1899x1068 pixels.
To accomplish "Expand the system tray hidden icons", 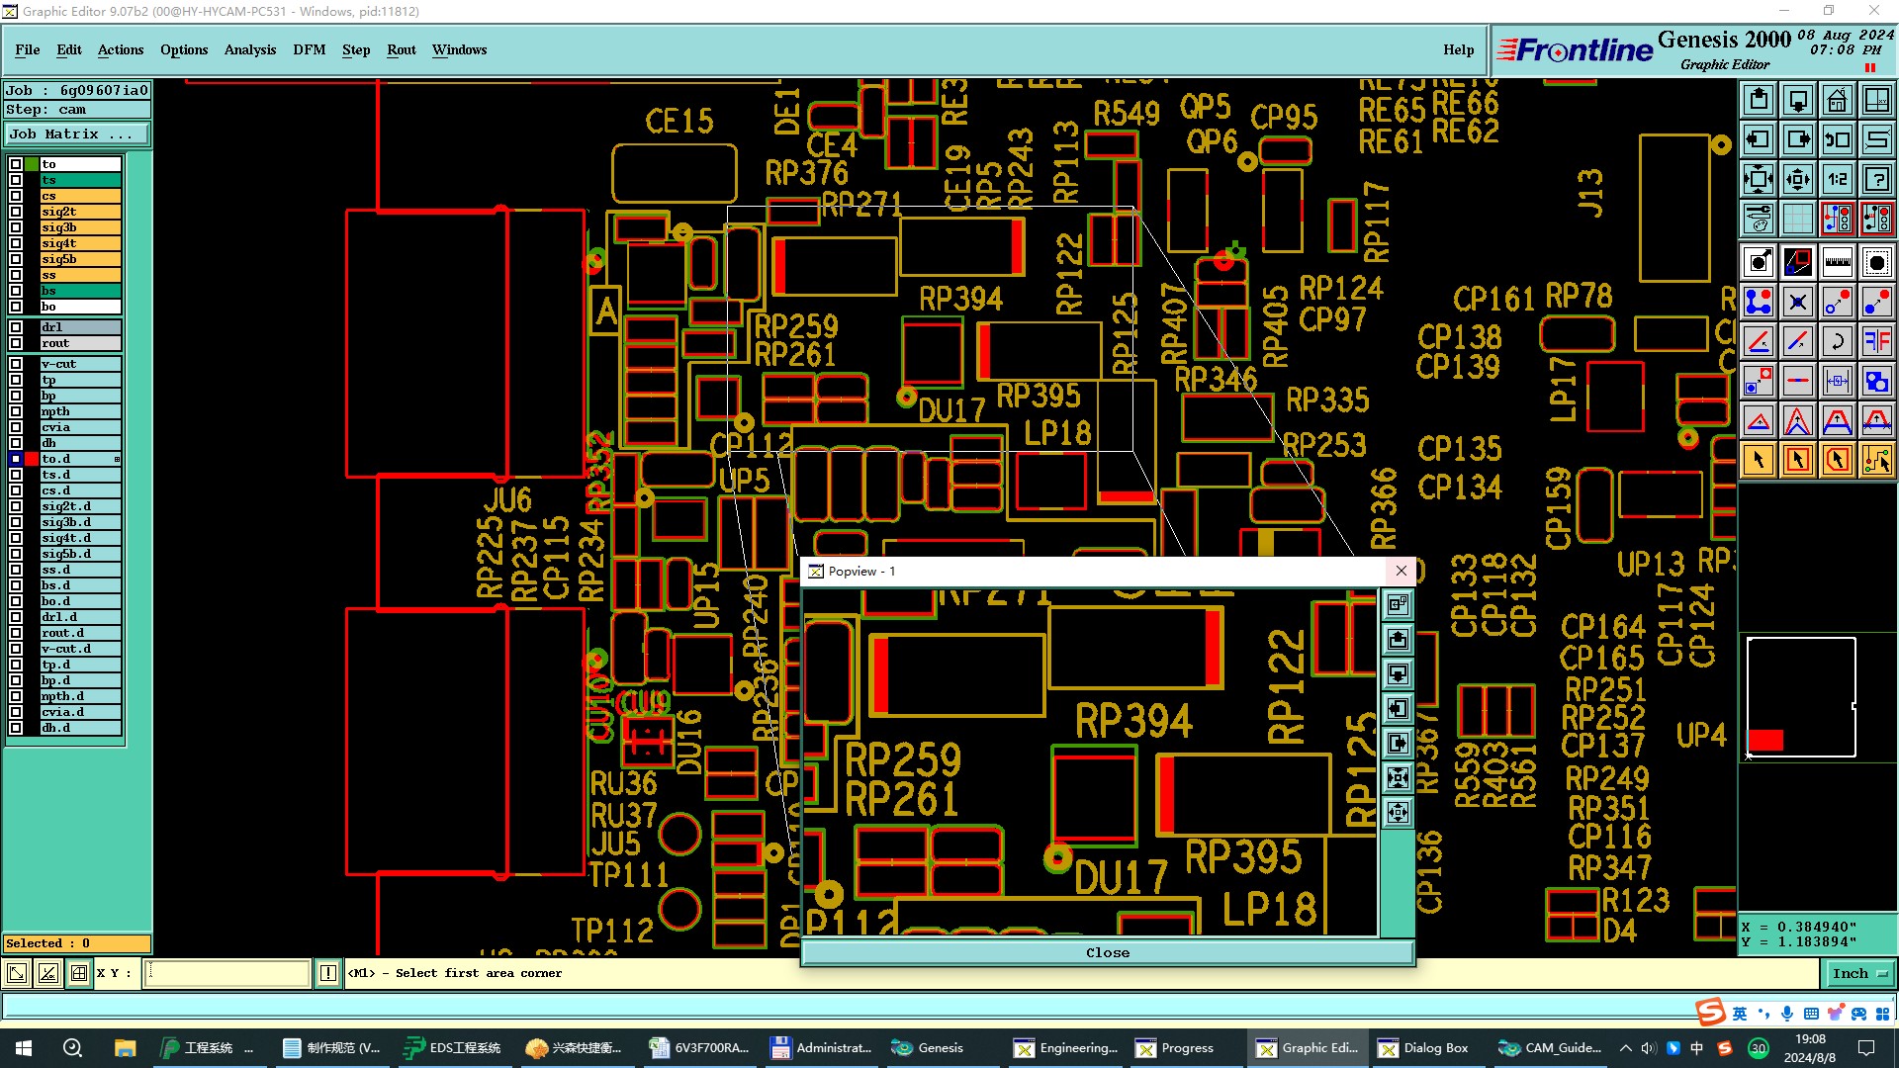I will tap(1625, 1048).
